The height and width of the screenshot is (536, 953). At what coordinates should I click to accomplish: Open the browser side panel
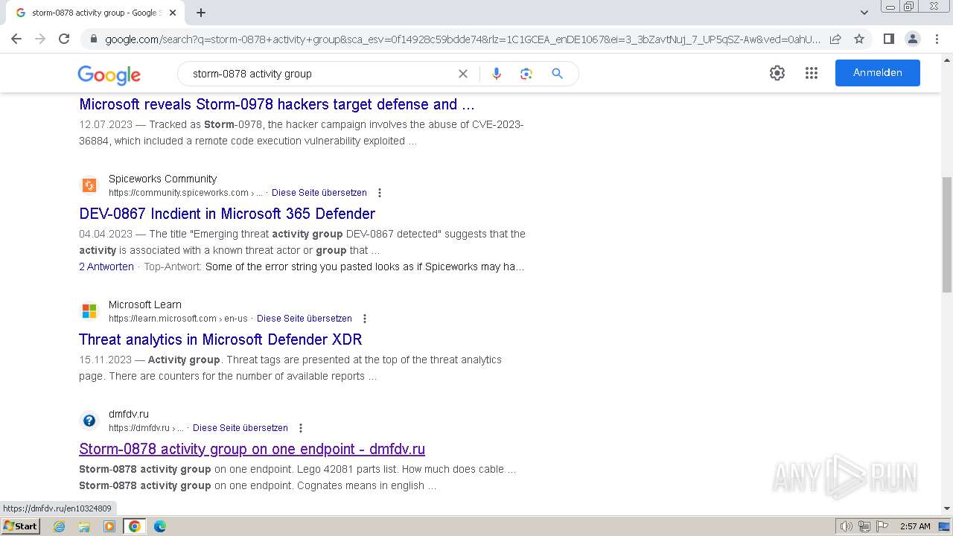(x=888, y=39)
